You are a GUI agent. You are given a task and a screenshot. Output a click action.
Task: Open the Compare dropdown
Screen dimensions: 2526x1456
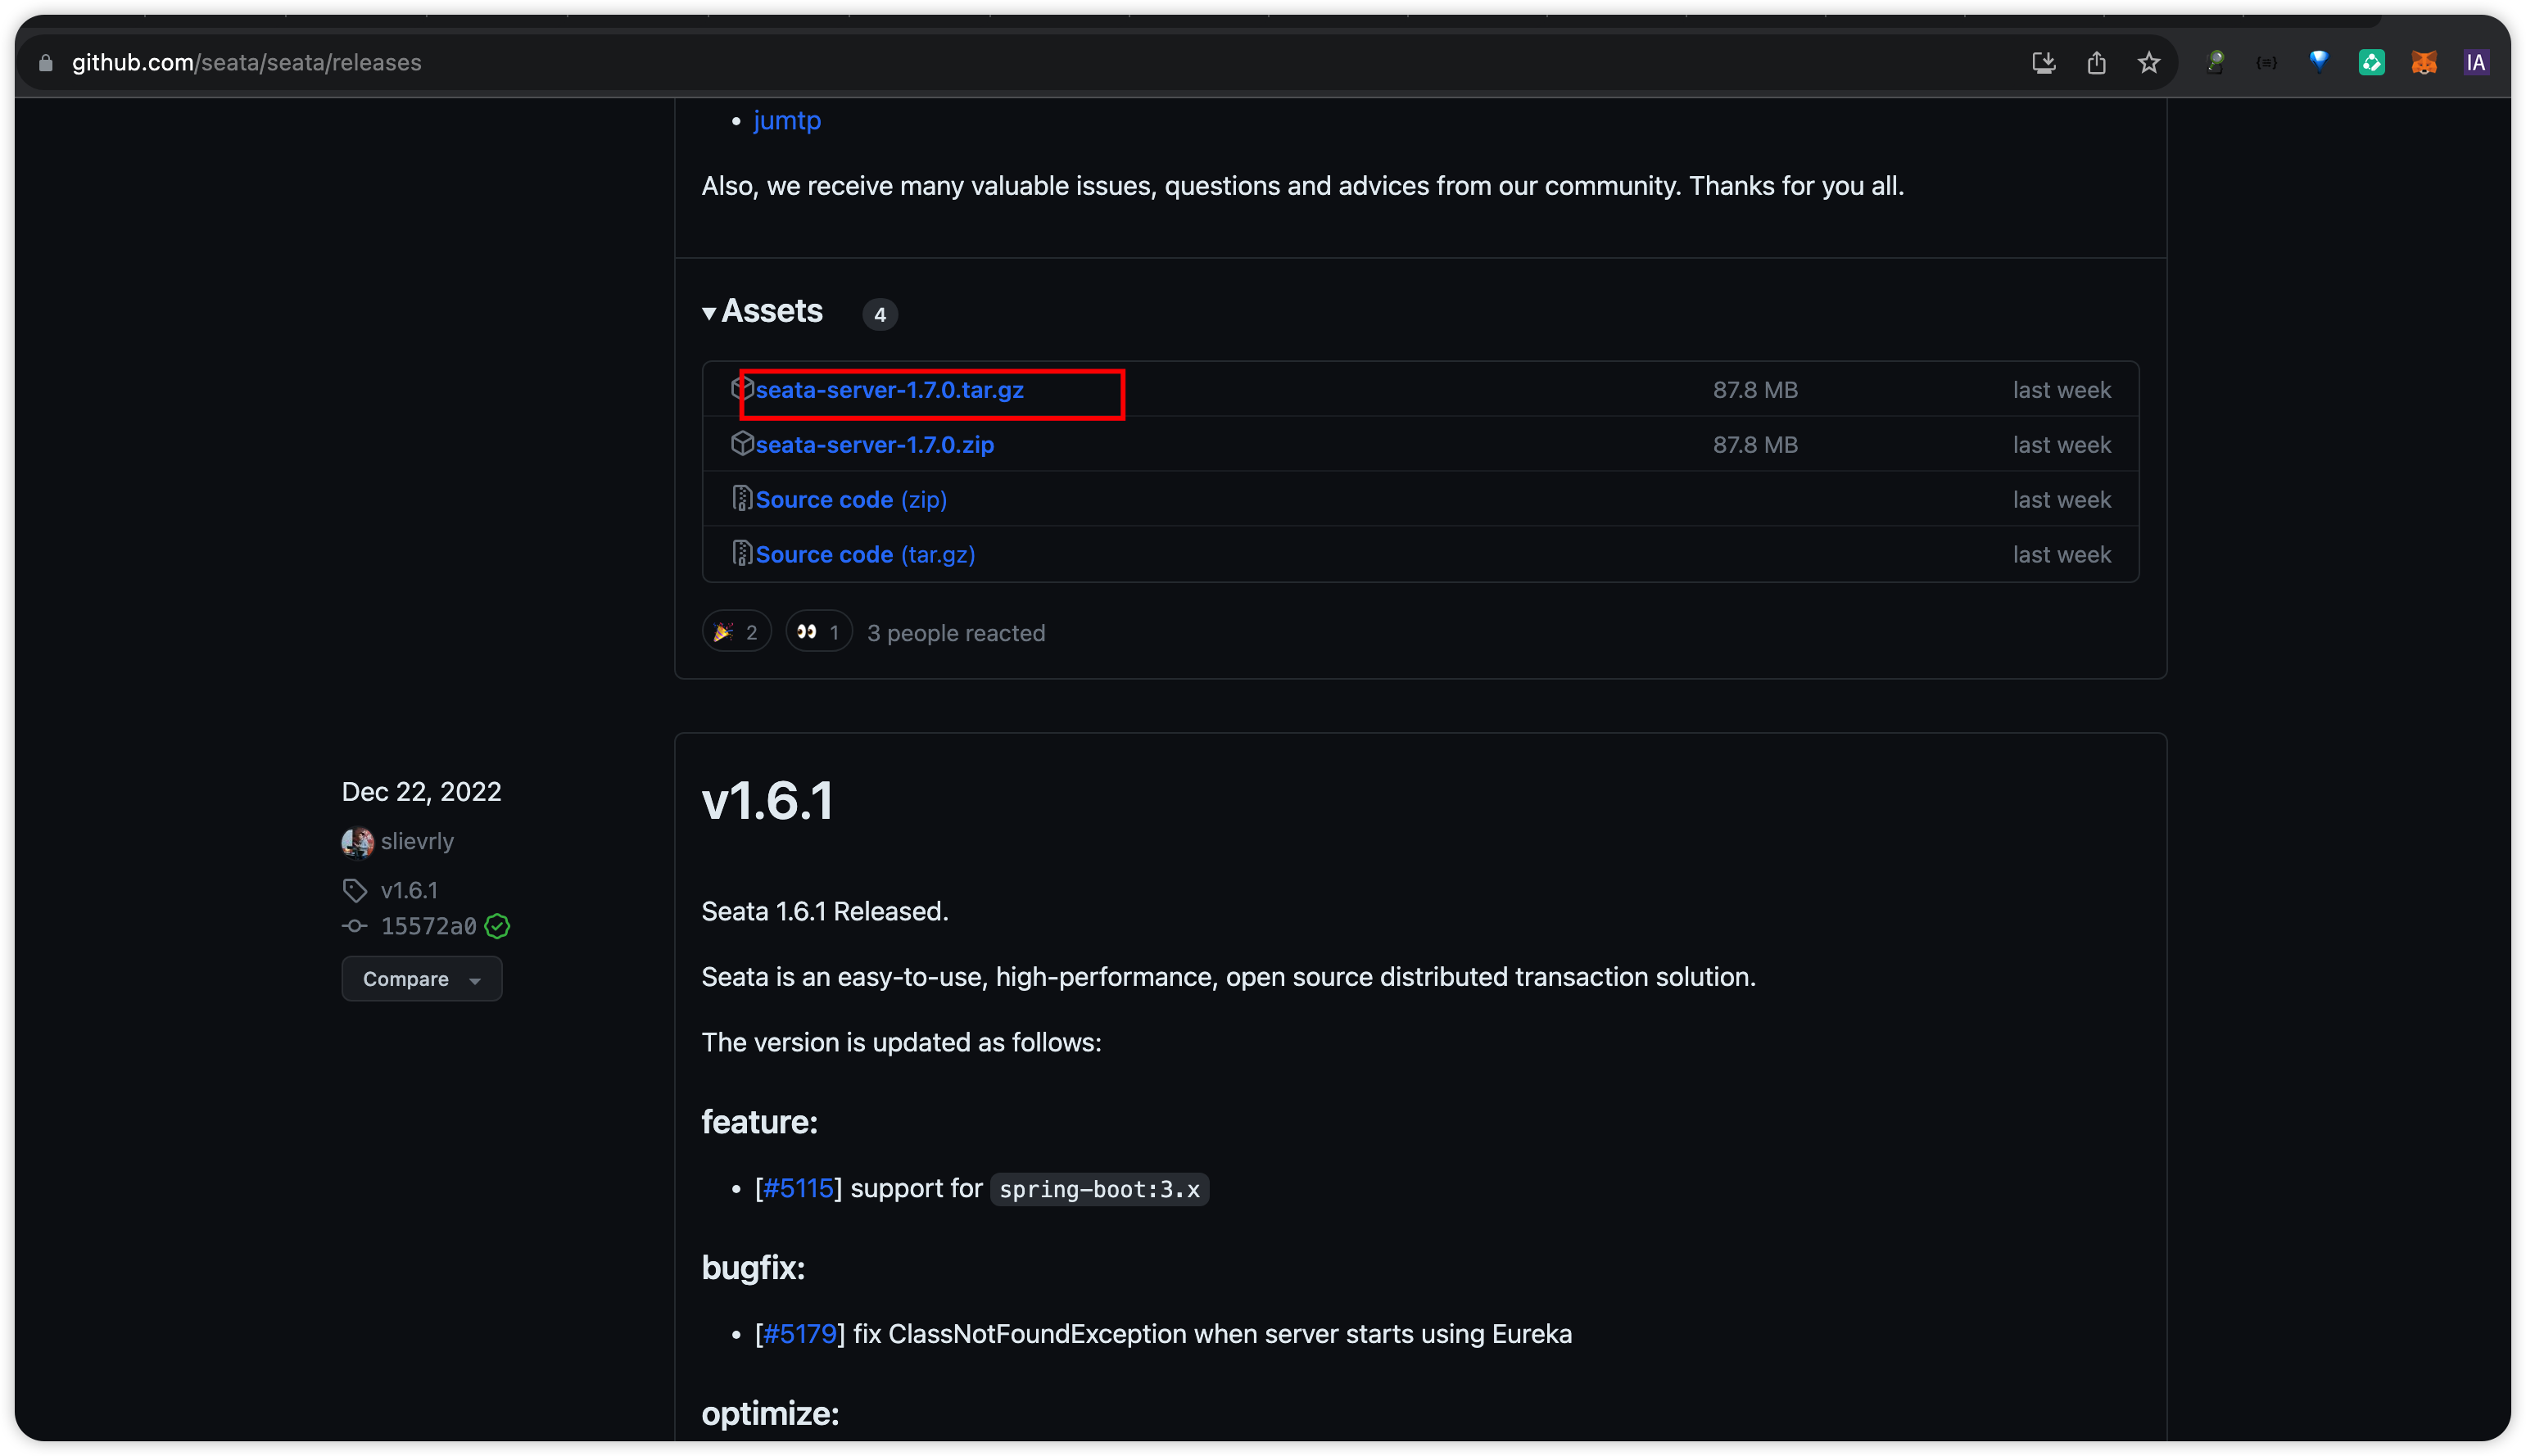[421, 979]
